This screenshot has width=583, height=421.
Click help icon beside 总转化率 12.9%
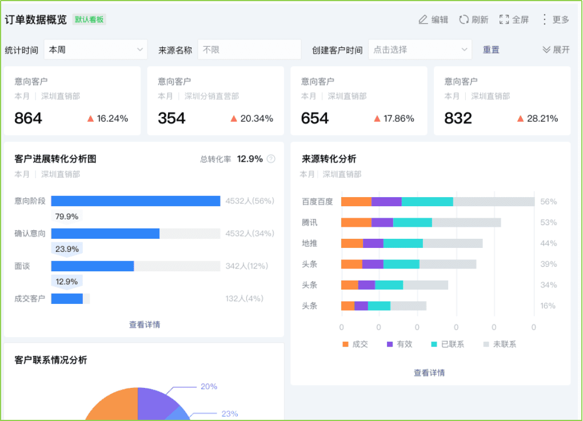pos(271,159)
